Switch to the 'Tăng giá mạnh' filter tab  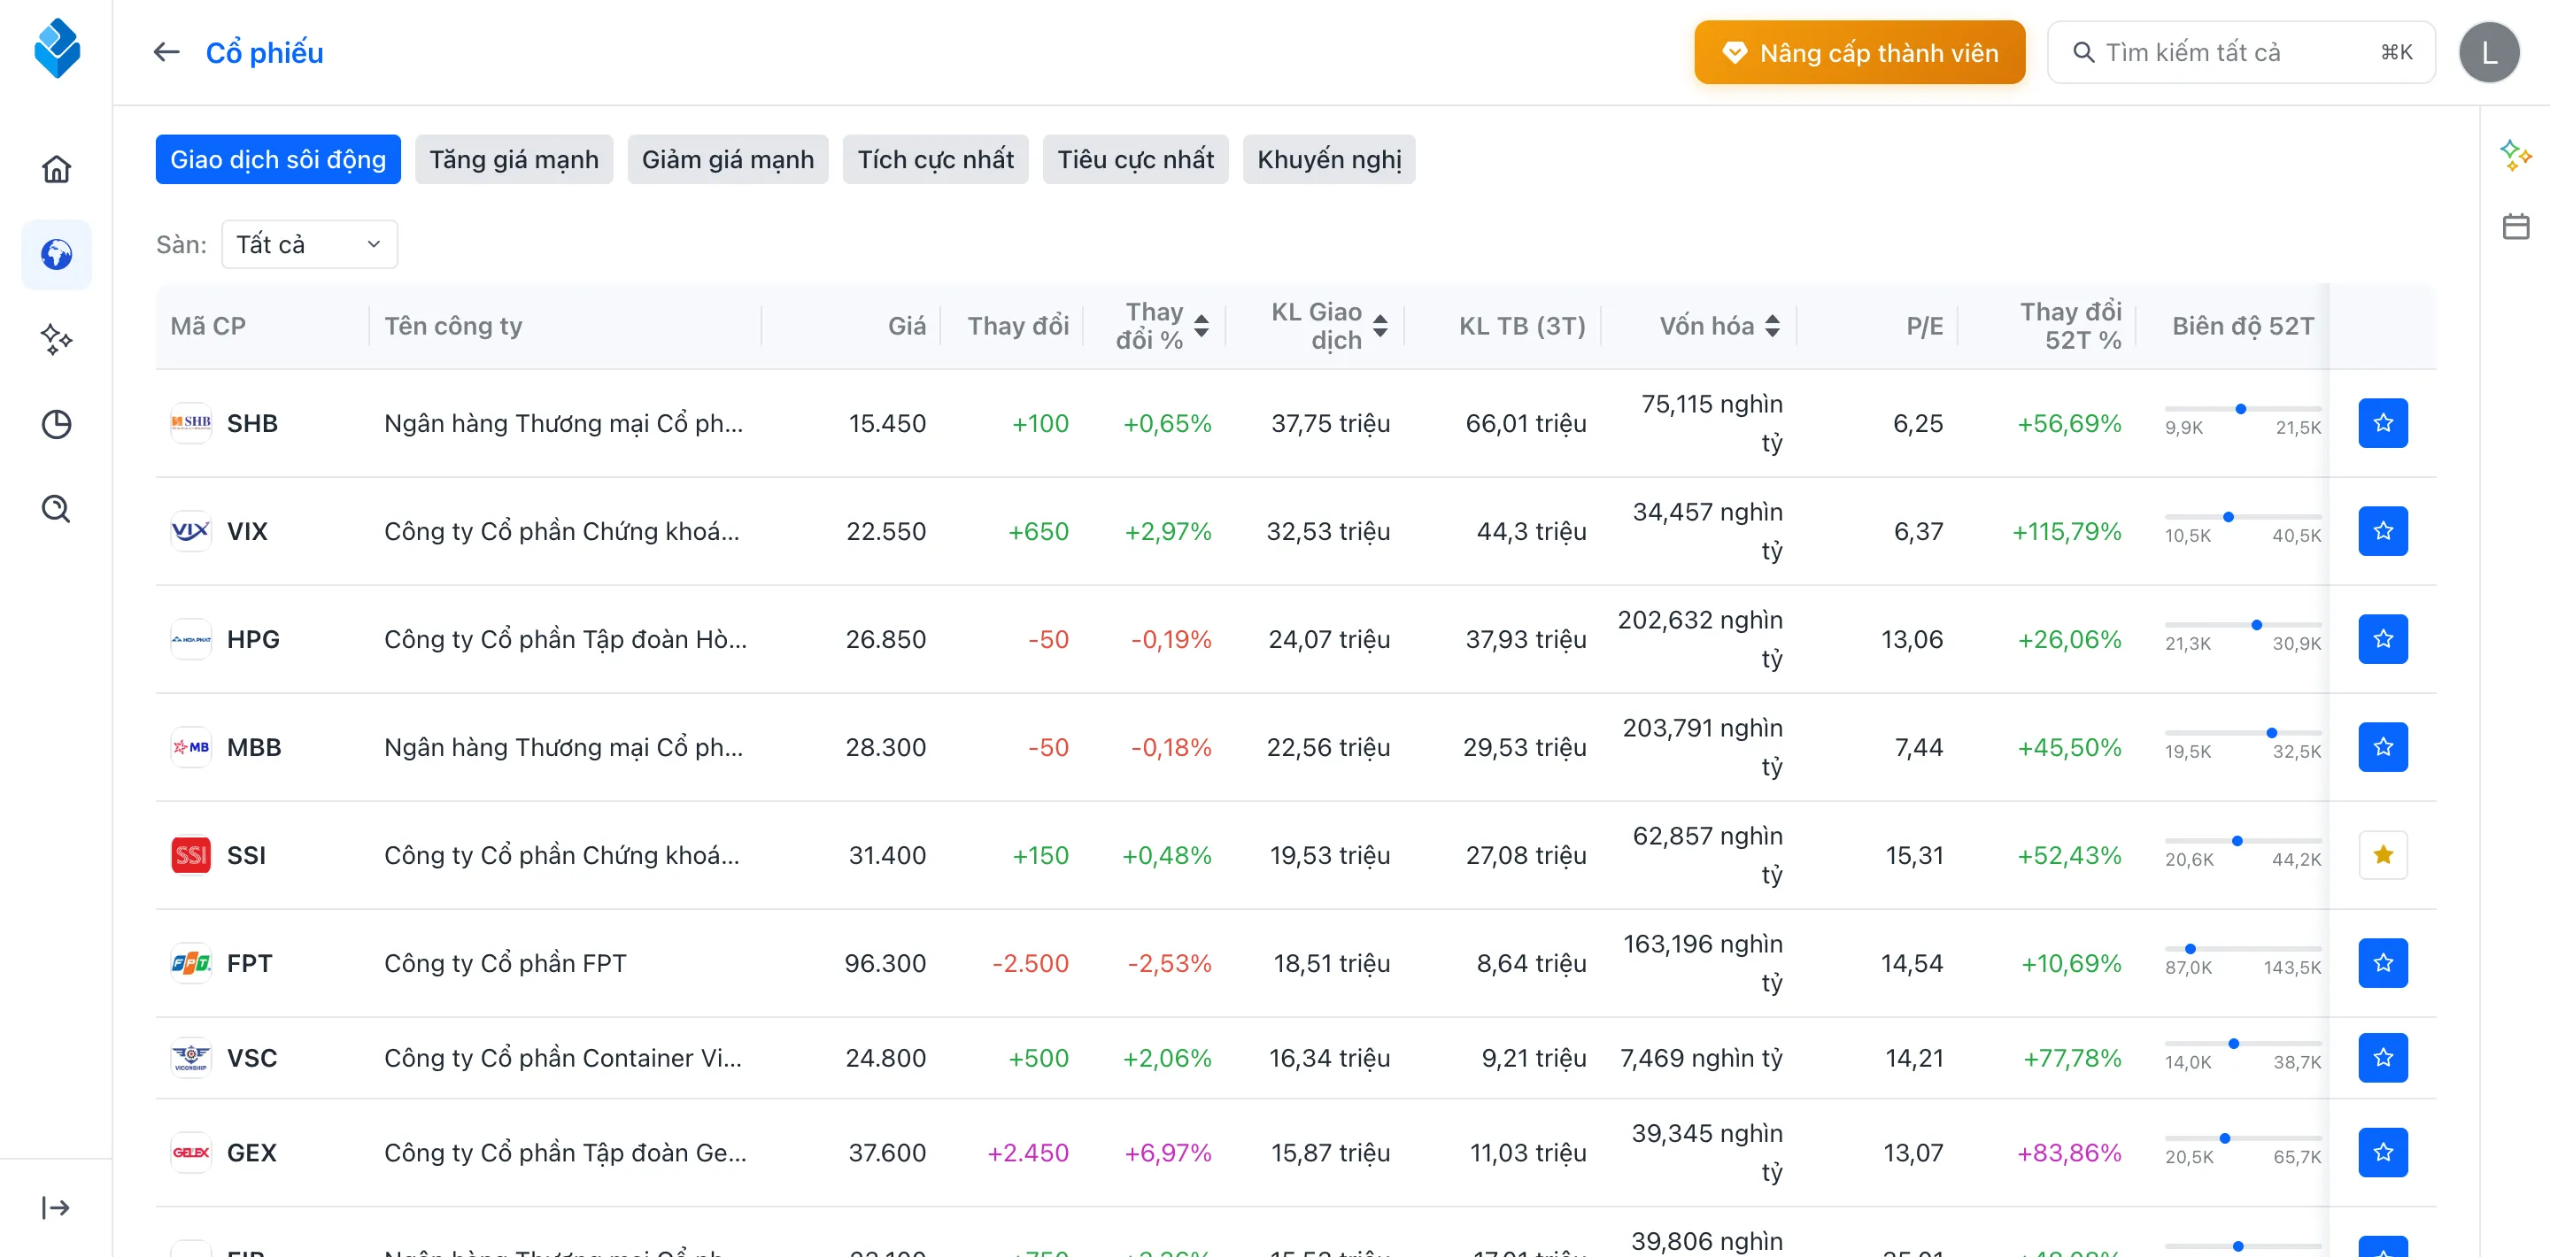point(514,158)
